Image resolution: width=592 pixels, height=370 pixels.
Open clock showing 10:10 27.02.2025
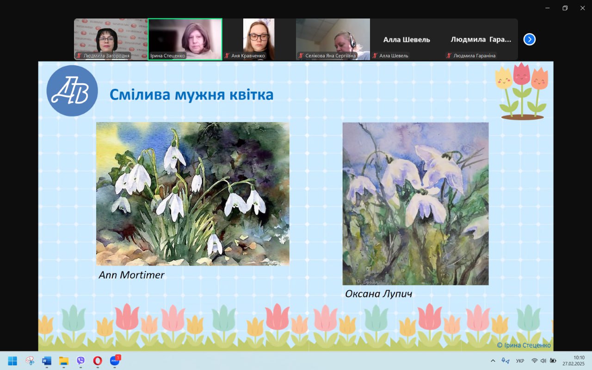[x=573, y=361]
